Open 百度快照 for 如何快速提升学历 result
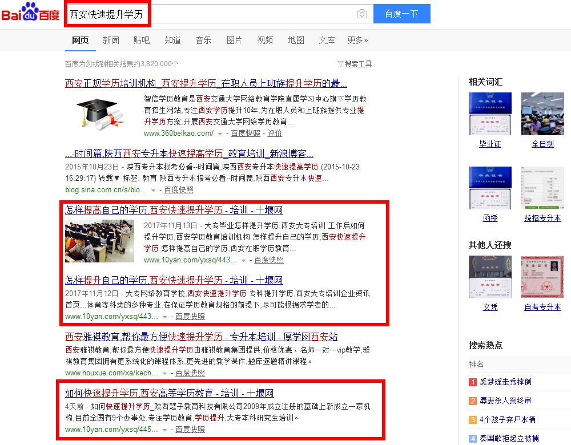 pos(190,430)
